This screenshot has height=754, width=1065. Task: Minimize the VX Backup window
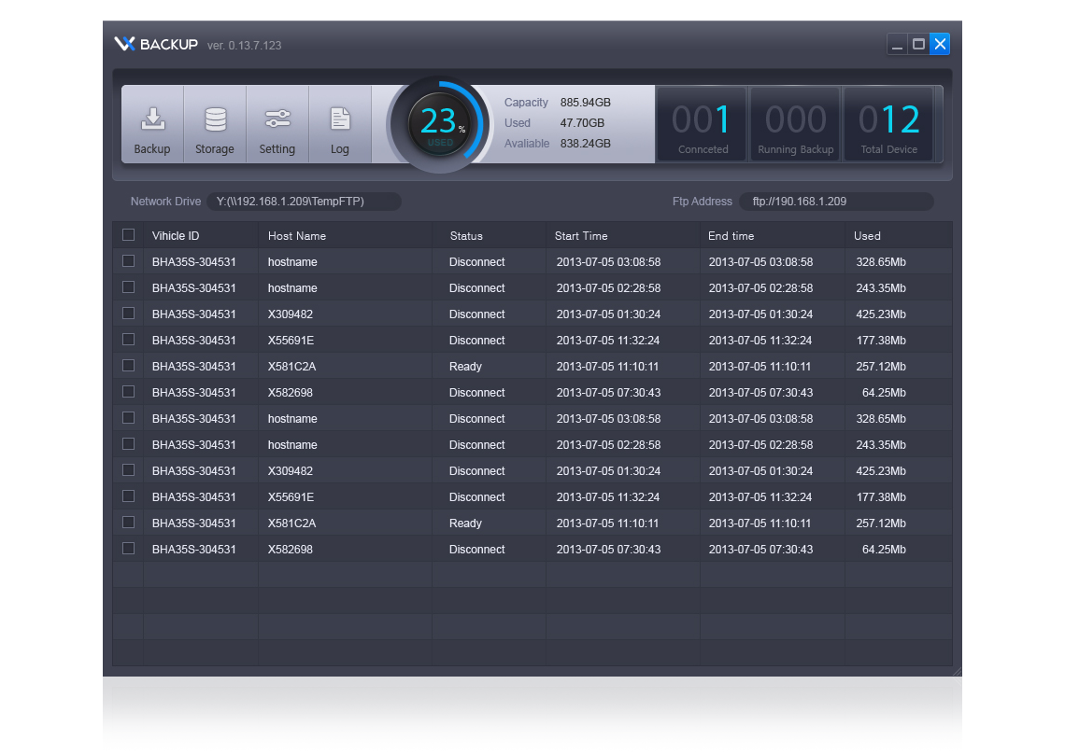[897, 44]
